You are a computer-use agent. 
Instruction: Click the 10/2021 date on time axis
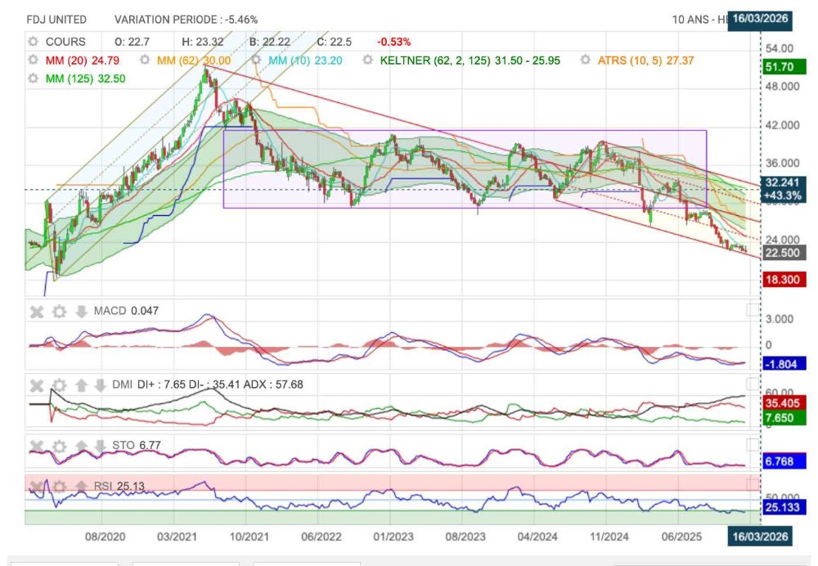249,537
